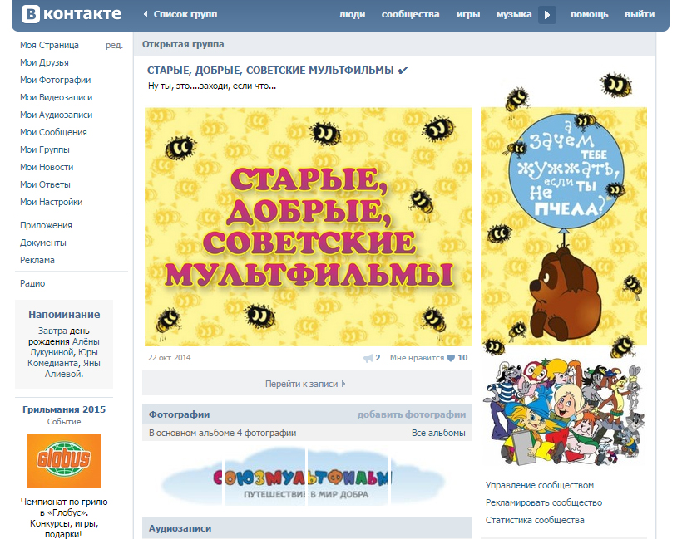This screenshot has height=539, width=682.
Task: Open the Аудиозаписи section header
Action: (x=180, y=528)
